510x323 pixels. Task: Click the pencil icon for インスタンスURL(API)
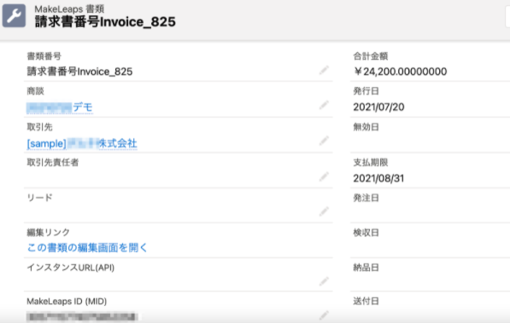click(x=324, y=281)
